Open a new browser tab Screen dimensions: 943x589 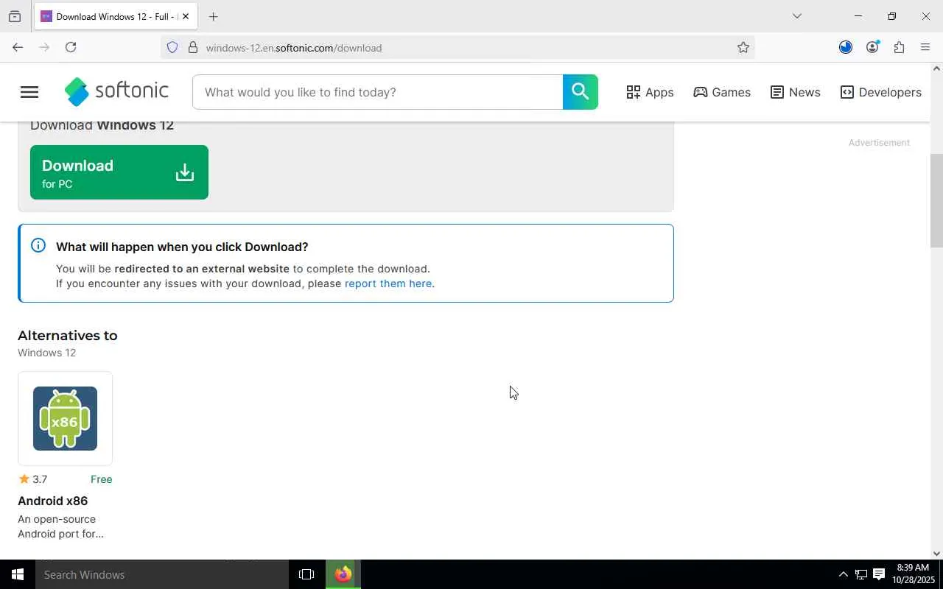tap(213, 16)
